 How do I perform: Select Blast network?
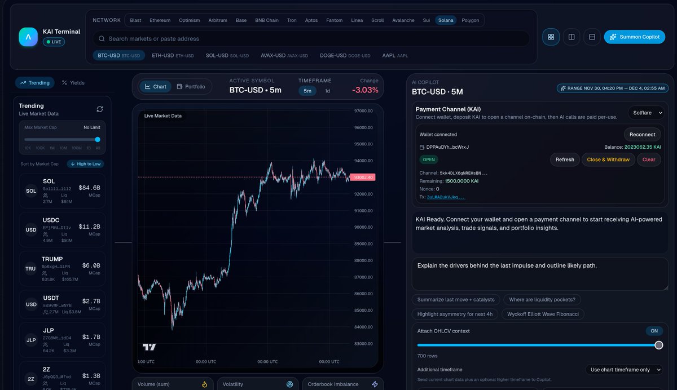pyautogui.click(x=135, y=20)
